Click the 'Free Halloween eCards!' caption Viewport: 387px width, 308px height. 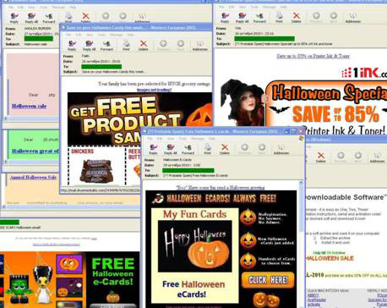pyautogui.click(x=193, y=289)
